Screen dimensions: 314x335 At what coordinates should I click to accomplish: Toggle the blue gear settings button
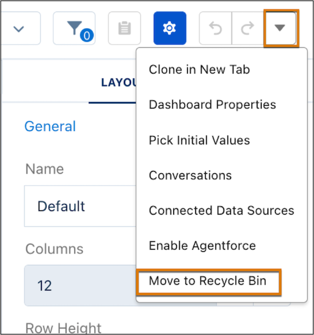pyautogui.click(x=170, y=28)
